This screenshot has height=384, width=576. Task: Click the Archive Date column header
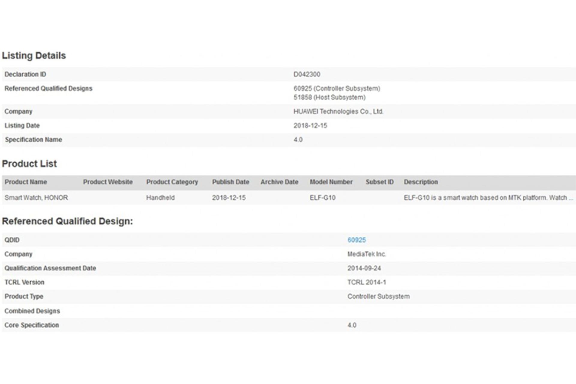279,182
